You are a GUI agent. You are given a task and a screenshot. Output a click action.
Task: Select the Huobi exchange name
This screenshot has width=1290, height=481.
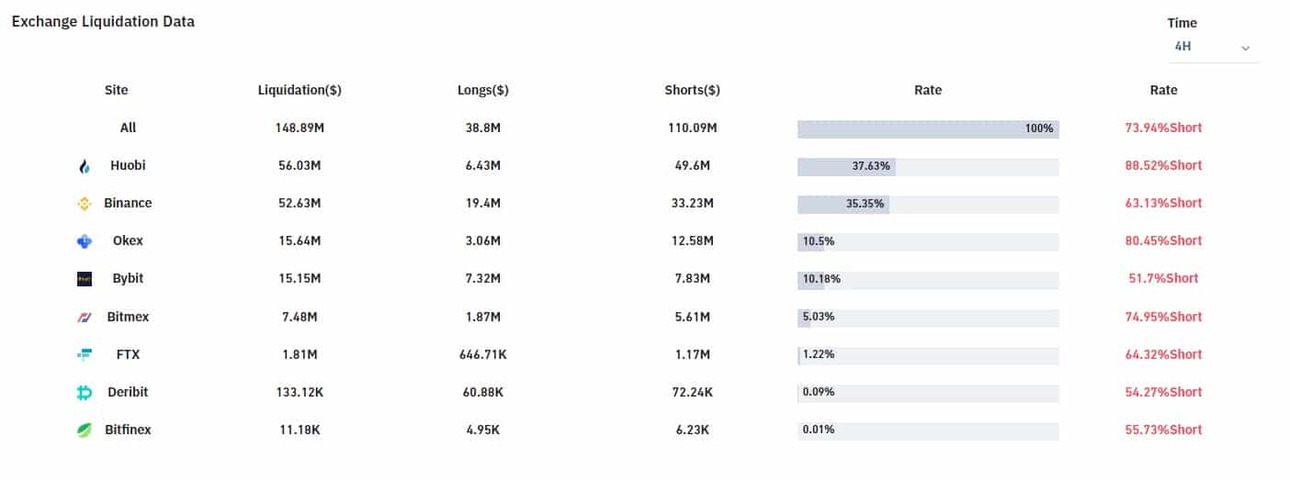pyautogui.click(x=128, y=165)
